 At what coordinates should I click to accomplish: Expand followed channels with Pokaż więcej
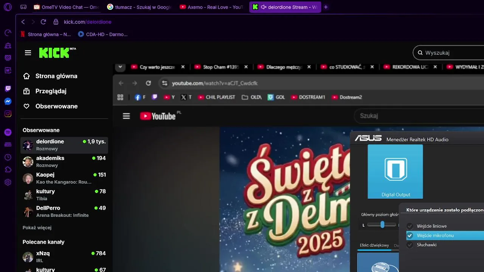click(x=37, y=227)
